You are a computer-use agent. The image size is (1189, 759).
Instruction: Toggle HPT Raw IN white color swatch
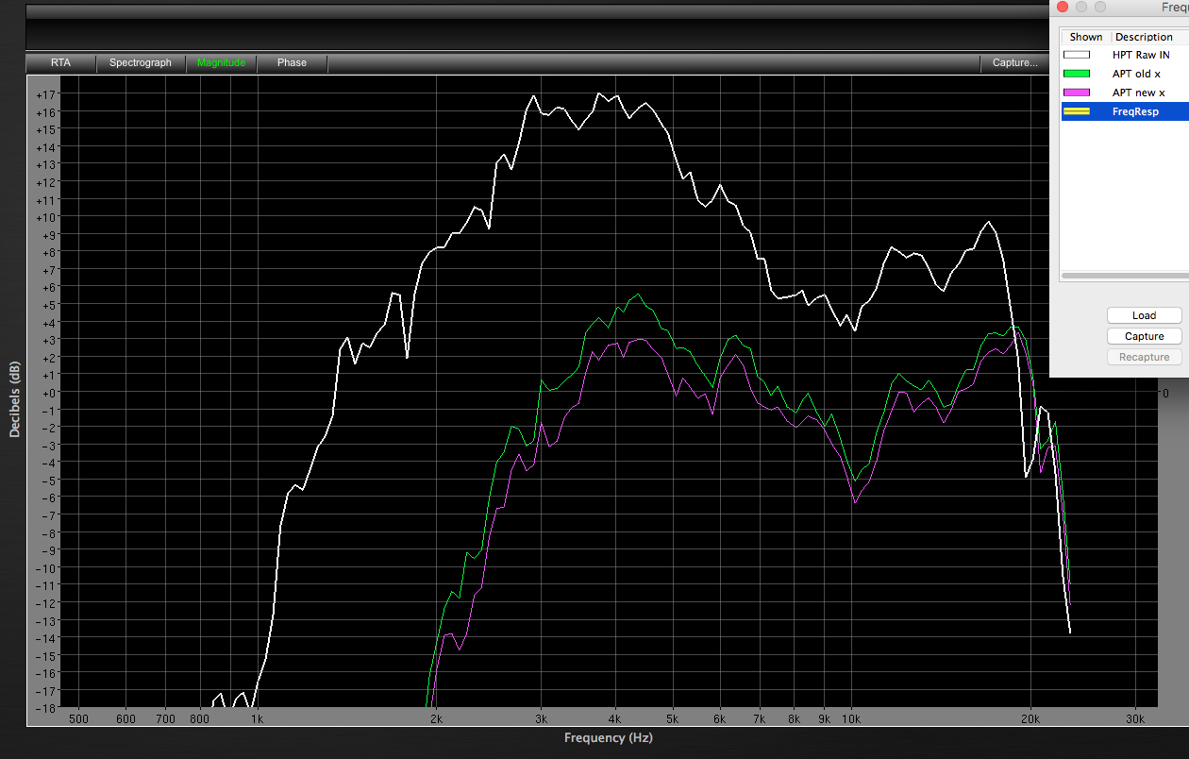[1076, 55]
